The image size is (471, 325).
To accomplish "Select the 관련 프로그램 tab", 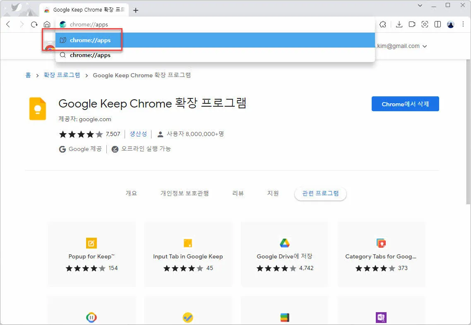I will tap(320, 194).
